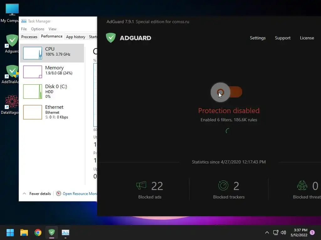The image size is (321, 240).
Task: Open File Explorer from the taskbar
Action: coord(24,232)
